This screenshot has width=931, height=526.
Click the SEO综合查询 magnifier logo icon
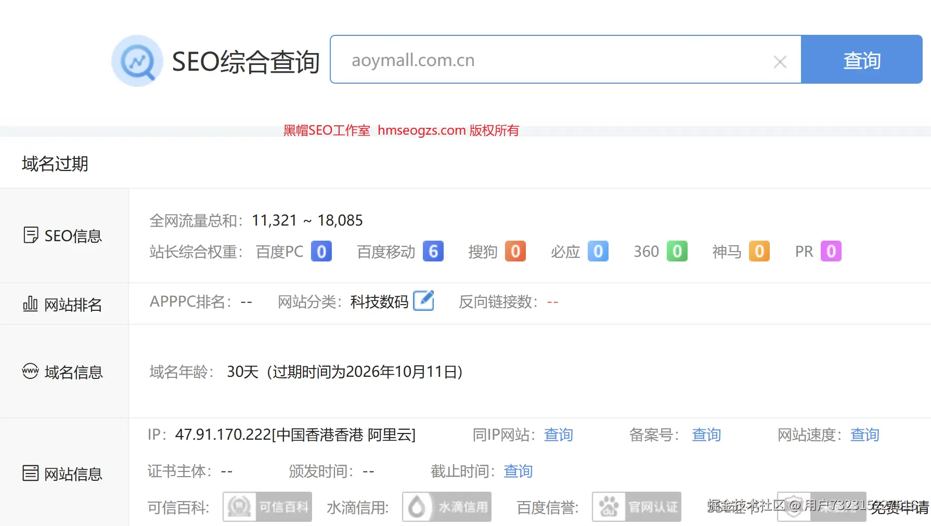coord(137,60)
